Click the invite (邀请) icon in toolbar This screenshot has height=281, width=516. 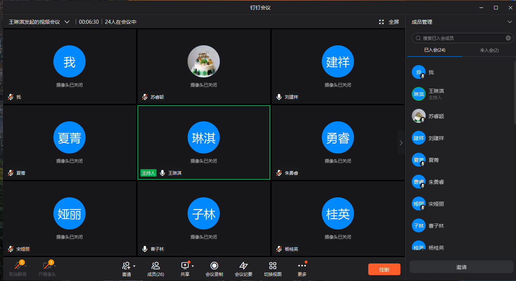126,266
